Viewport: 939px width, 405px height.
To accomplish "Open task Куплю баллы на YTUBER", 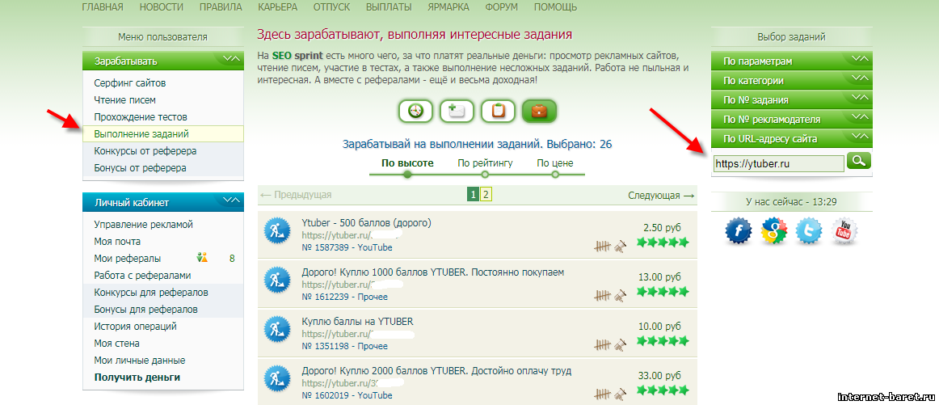I will tap(357, 321).
